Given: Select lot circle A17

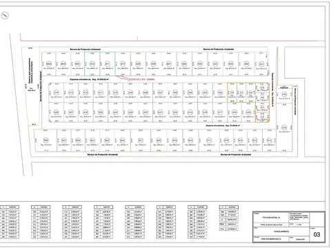Looking at the screenshot, I should point(220,112).
